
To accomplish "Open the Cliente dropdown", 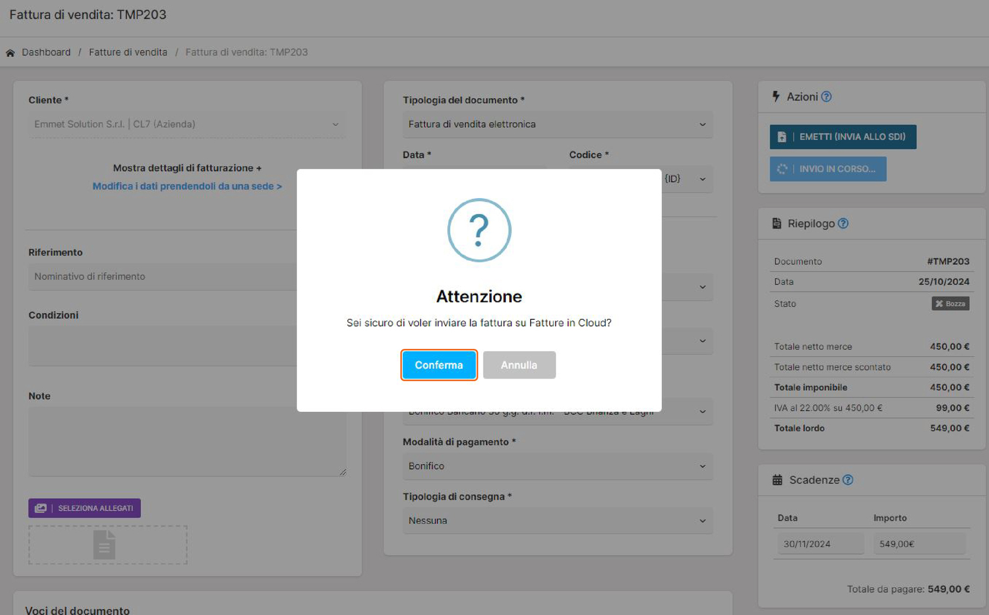I will tap(186, 124).
